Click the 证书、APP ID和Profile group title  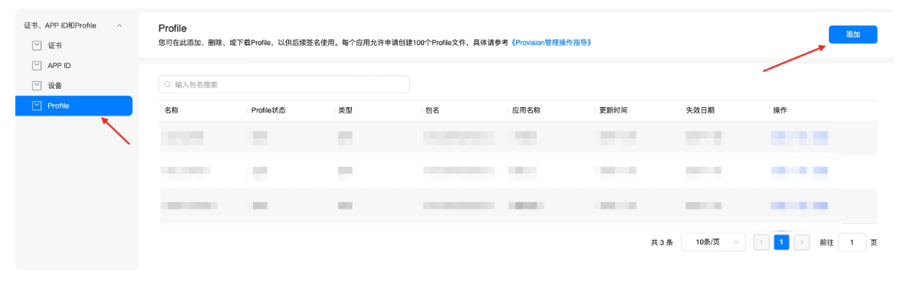(x=60, y=26)
